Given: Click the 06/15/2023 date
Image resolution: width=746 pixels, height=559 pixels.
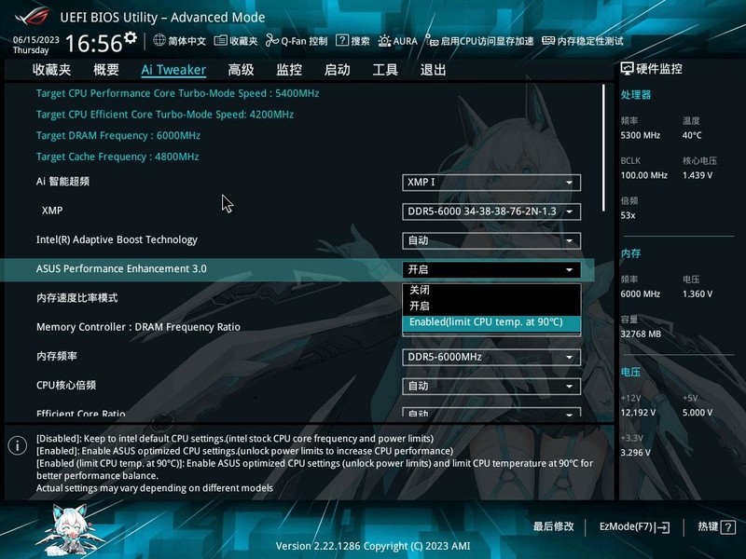Looking at the screenshot, I should tap(36, 40).
